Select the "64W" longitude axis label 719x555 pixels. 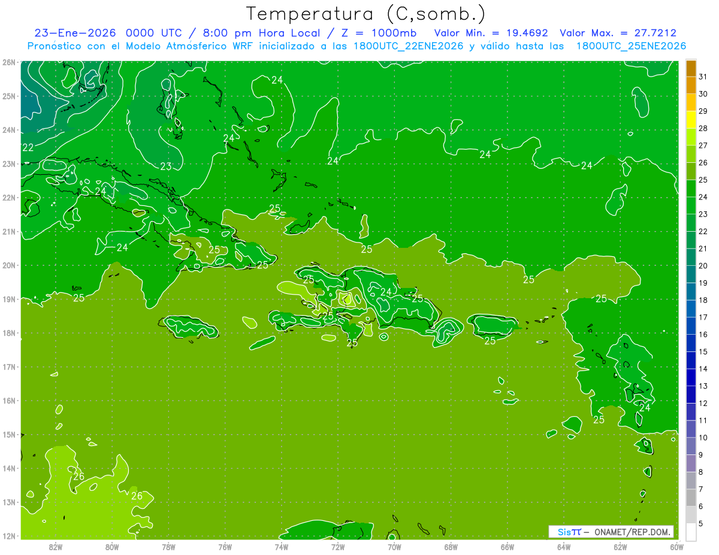click(x=564, y=547)
